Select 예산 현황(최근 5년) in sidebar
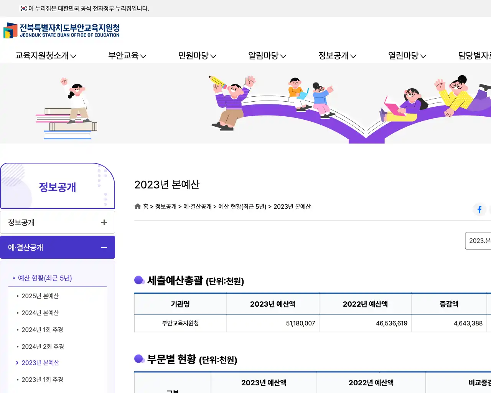 45,278
